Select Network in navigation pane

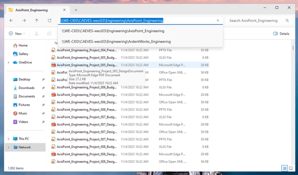pos(24,147)
